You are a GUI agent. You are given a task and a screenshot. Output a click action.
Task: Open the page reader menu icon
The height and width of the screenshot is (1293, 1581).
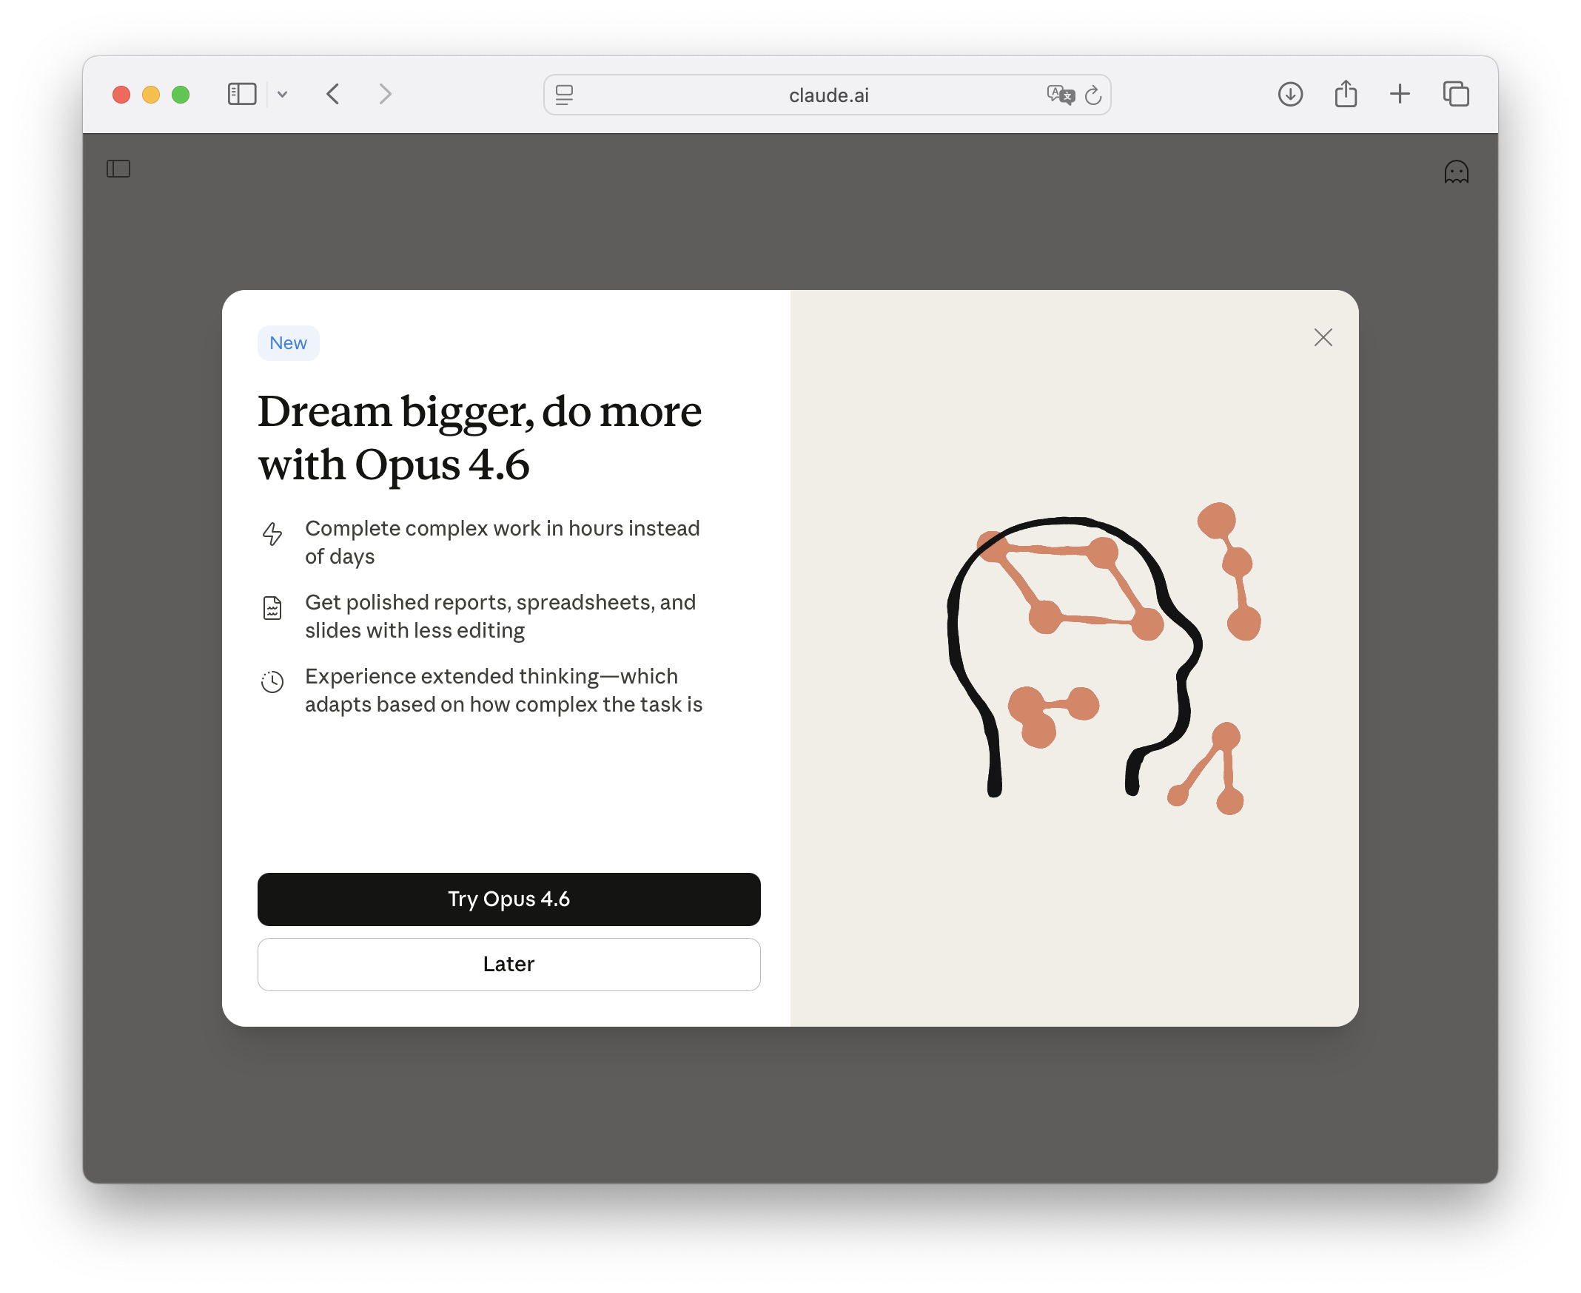coord(564,95)
